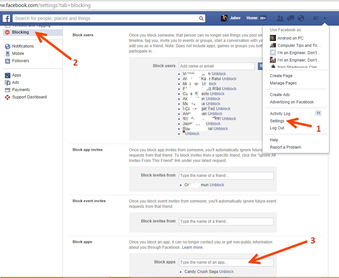Unblock Candy Crush Saga app
Image resolution: width=339 pixels, height=278 pixels.
coord(226,272)
